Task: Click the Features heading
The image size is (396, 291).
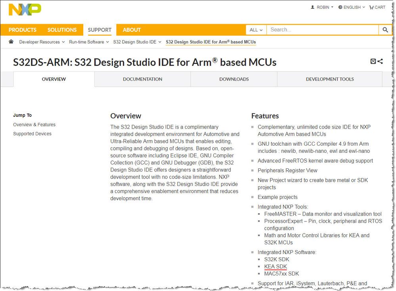Action: [x=265, y=116]
